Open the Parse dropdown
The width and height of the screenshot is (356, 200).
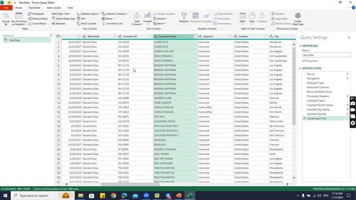(x=159, y=23)
